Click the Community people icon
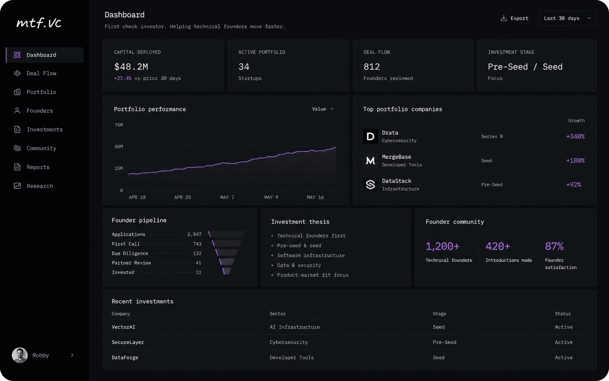Viewport: 609px width, 381px height. [x=17, y=148]
